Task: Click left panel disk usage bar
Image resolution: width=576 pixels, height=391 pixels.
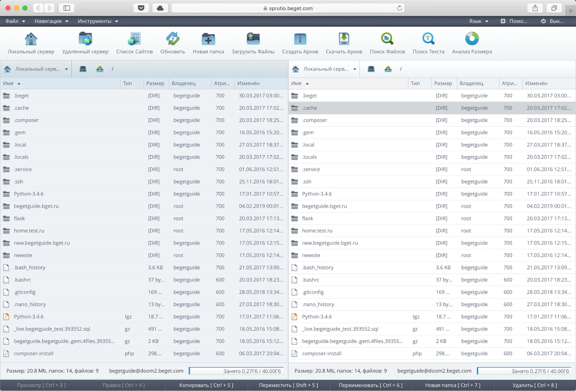Action: [236, 371]
